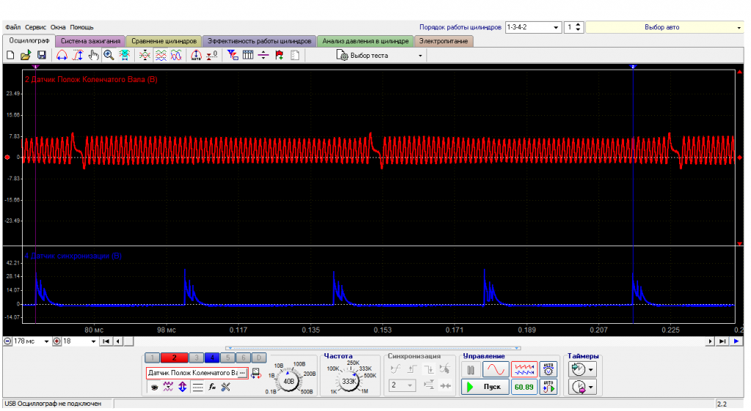Select the magnifier zoom tool
This screenshot has width=751, height=411.
[109, 56]
